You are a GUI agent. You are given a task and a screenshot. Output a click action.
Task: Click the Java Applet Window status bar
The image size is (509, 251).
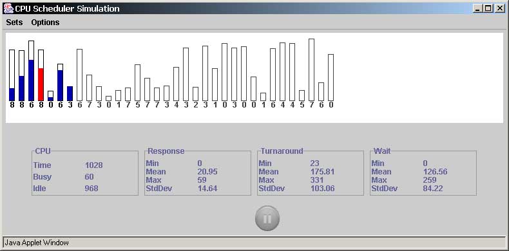(254, 243)
